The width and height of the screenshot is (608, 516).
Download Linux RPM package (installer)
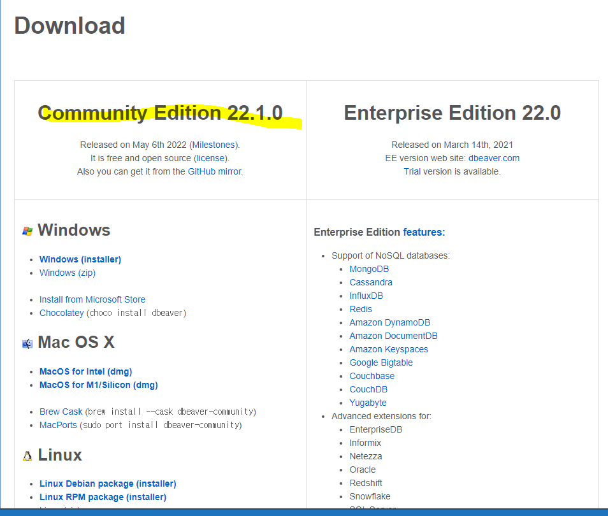pyautogui.click(x=103, y=497)
